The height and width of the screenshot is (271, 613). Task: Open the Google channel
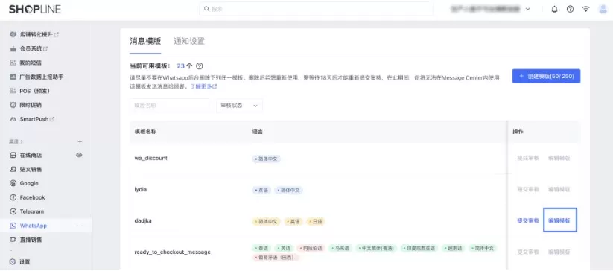click(25, 183)
